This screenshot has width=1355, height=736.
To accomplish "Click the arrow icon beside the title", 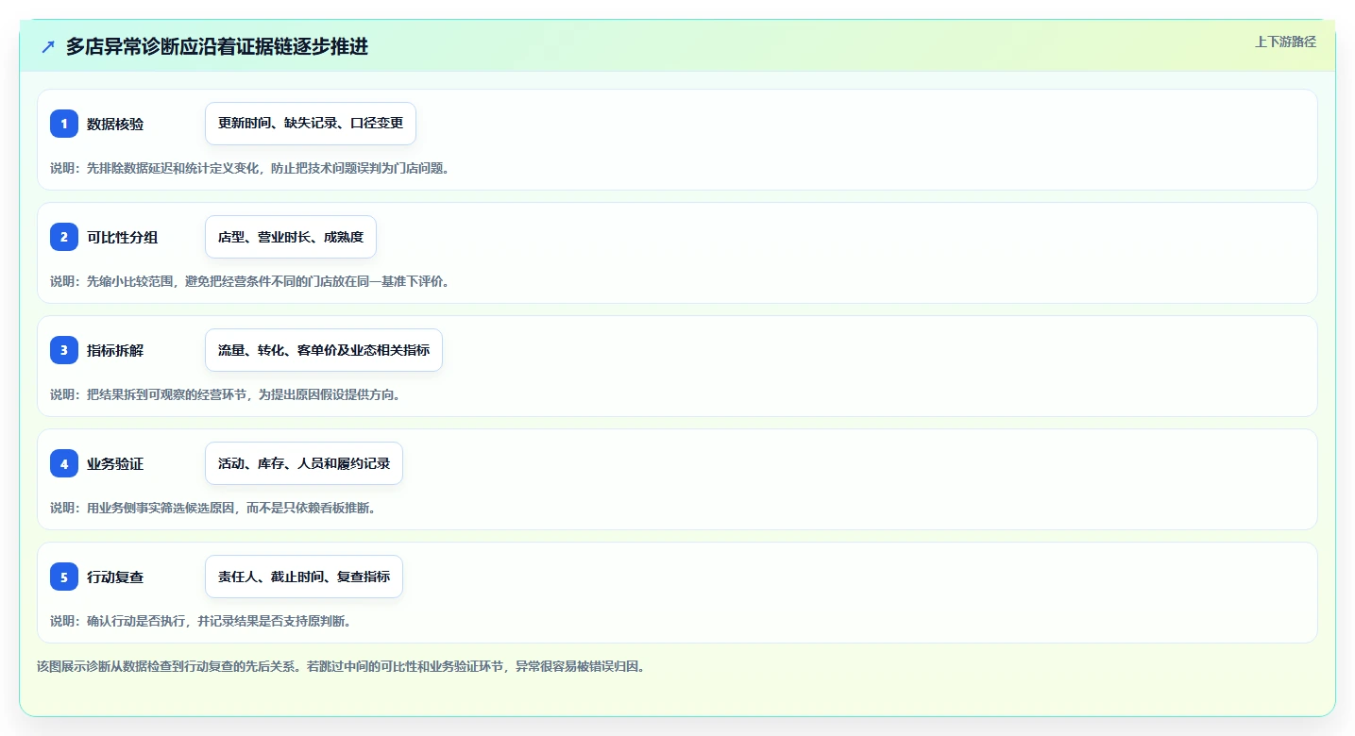I will pyautogui.click(x=48, y=46).
